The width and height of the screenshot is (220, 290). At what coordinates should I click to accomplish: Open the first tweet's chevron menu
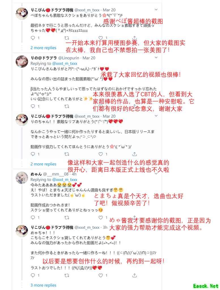point(156,10)
